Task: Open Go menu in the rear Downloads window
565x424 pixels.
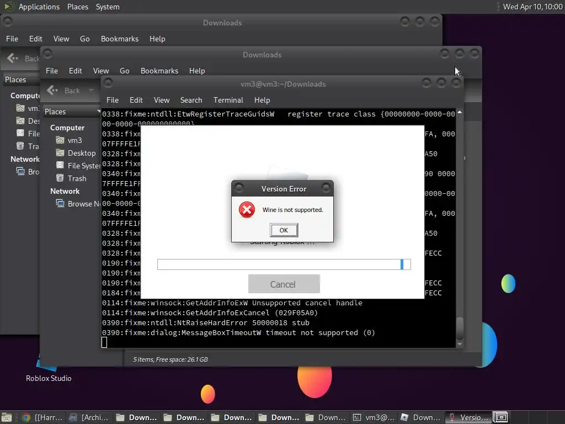Action: coord(84,39)
